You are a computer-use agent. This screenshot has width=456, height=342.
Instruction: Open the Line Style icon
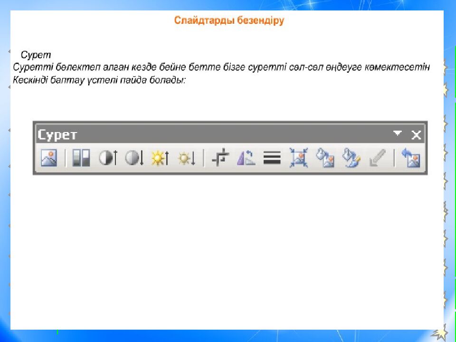point(272,158)
